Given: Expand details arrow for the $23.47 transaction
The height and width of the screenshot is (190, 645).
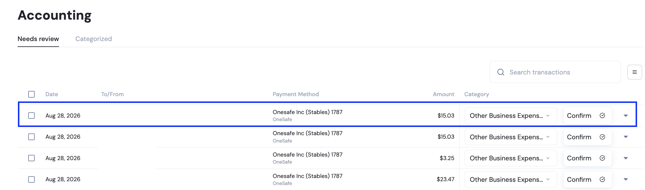Looking at the screenshot, I should pyautogui.click(x=626, y=179).
